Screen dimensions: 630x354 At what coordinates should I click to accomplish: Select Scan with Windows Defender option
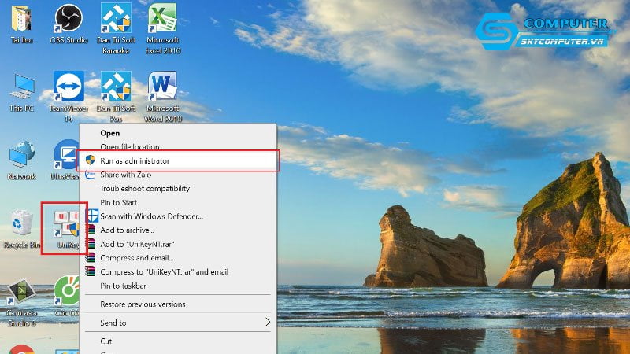[151, 216]
